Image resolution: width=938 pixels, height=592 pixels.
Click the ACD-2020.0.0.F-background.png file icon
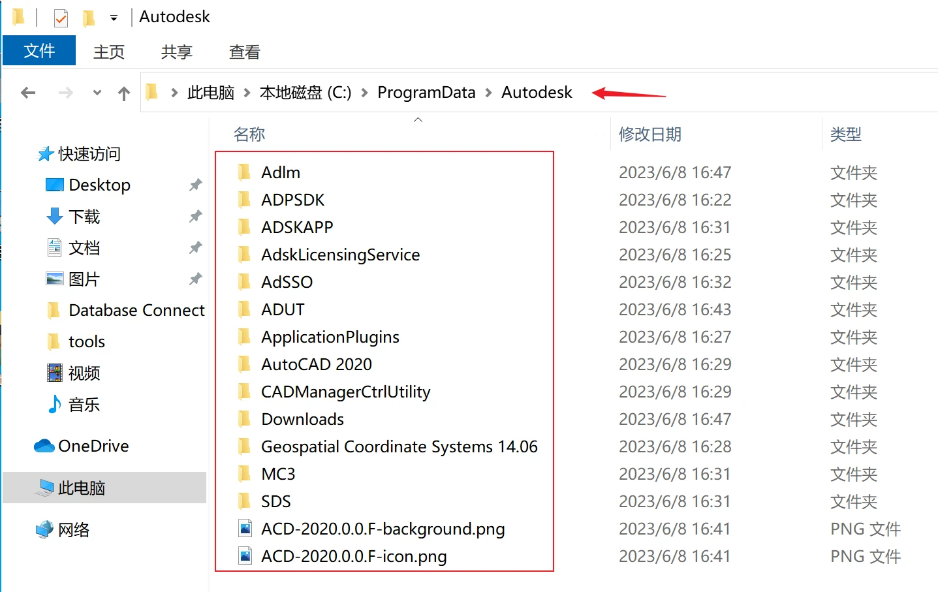click(245, 529)
